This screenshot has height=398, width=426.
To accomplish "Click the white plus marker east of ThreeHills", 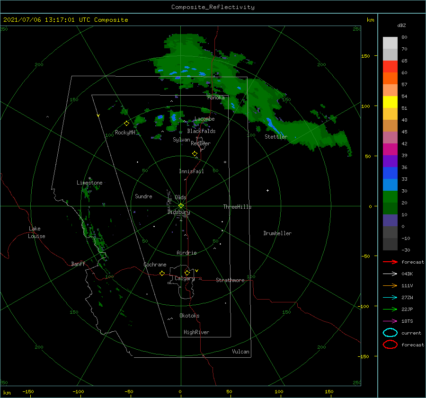I will 267,190.
